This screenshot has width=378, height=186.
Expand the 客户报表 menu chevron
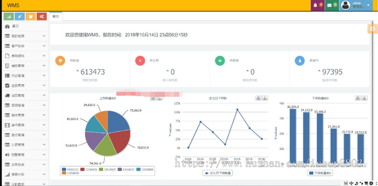(44, 46)
